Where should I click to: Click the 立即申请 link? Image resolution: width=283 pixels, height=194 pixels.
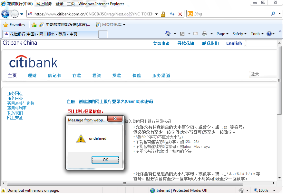click(161, 43)
